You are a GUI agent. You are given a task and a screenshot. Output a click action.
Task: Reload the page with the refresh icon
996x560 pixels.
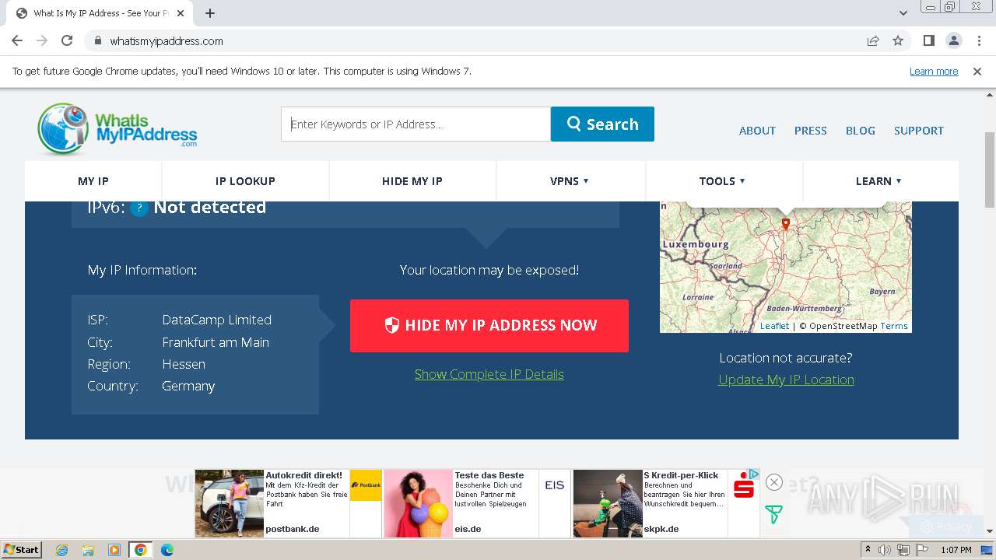click(x=67, y=41)
